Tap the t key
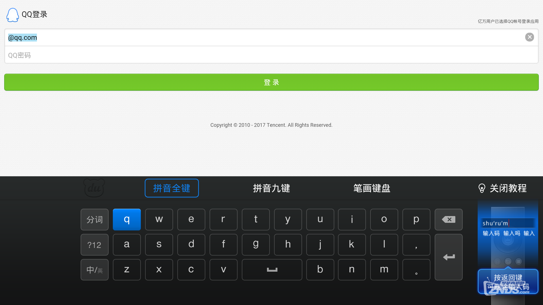543x305 pixels. [x=256, y=219]
